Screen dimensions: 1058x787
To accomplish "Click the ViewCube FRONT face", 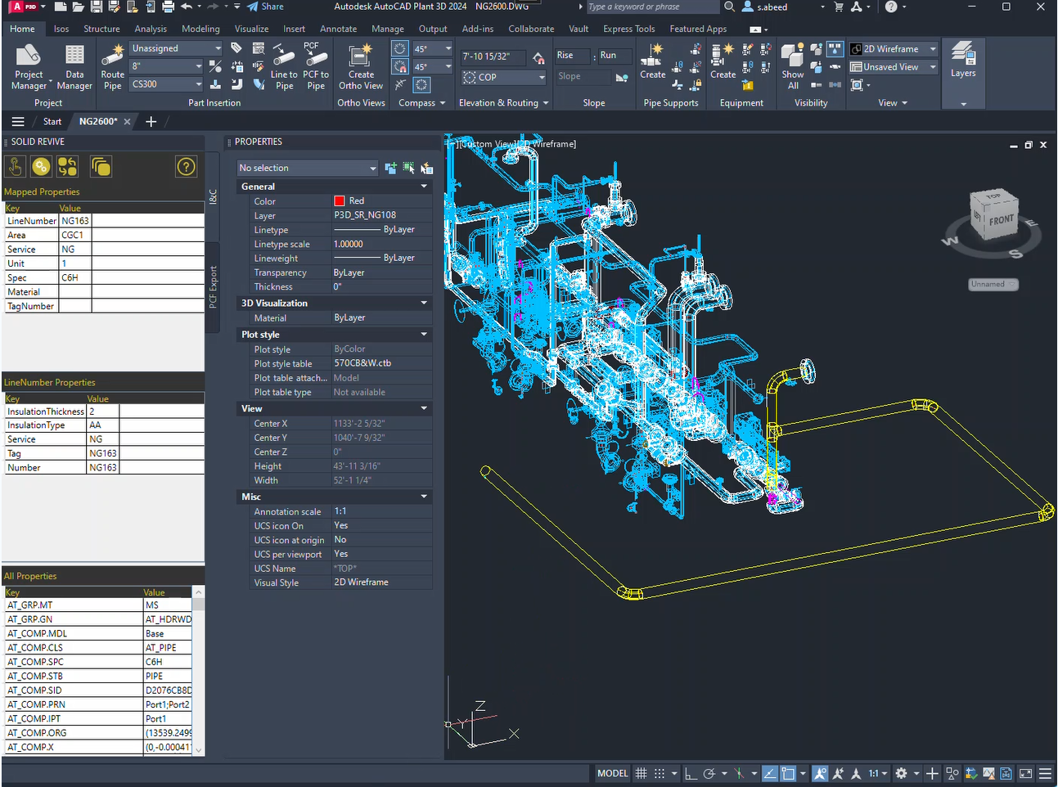I will [x=1001, y=219].
